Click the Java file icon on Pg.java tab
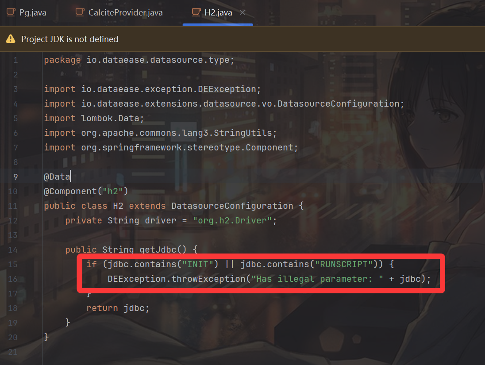This screenshot has width=485, height=365. [x=11, y=12]
